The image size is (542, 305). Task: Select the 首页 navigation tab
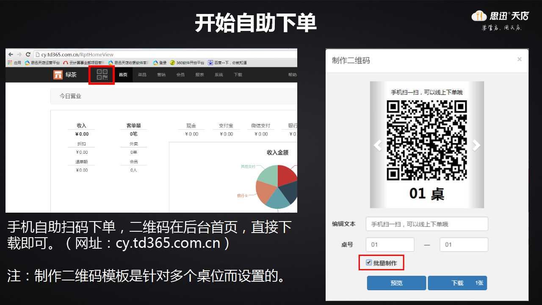[x=123, y=75]
